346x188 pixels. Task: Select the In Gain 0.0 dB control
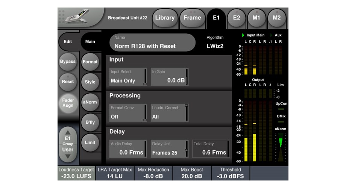[x=170, y=77]
